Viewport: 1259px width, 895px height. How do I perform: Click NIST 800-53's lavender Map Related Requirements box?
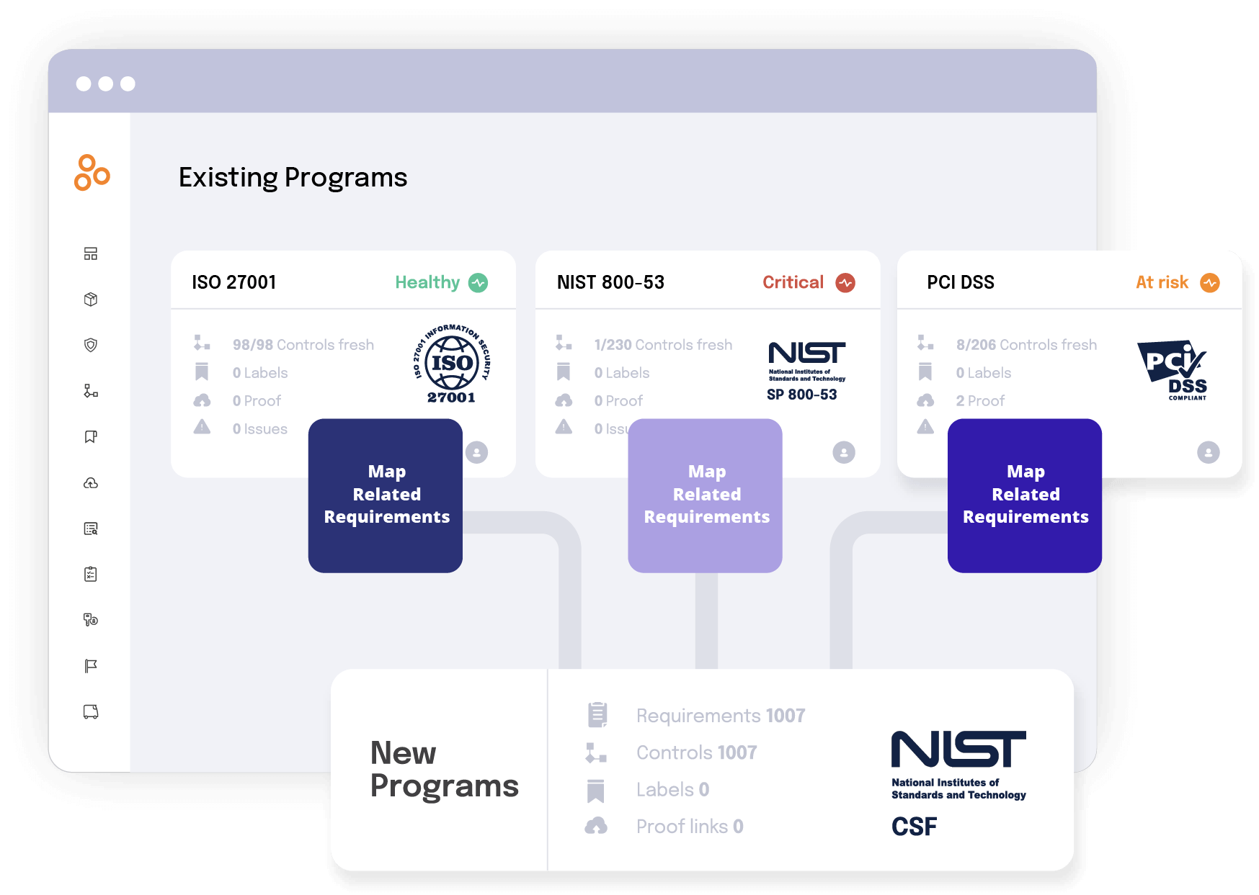705,495
